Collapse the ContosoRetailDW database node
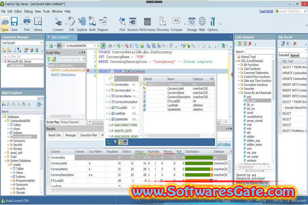Screen dimensions: 308x205 coord(6,121)
